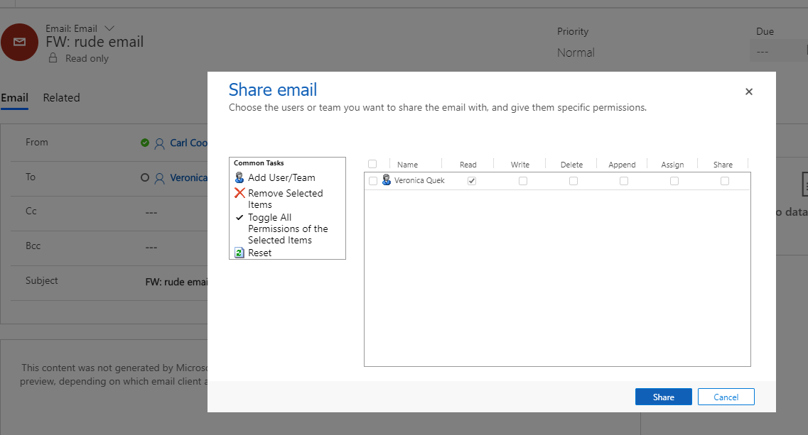Click the user icon beside Veronica Quek
Viewport: 808px width, 435px height.
(386, 180)
